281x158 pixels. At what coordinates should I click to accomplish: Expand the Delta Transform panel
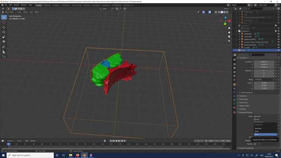tap(247, 93)
